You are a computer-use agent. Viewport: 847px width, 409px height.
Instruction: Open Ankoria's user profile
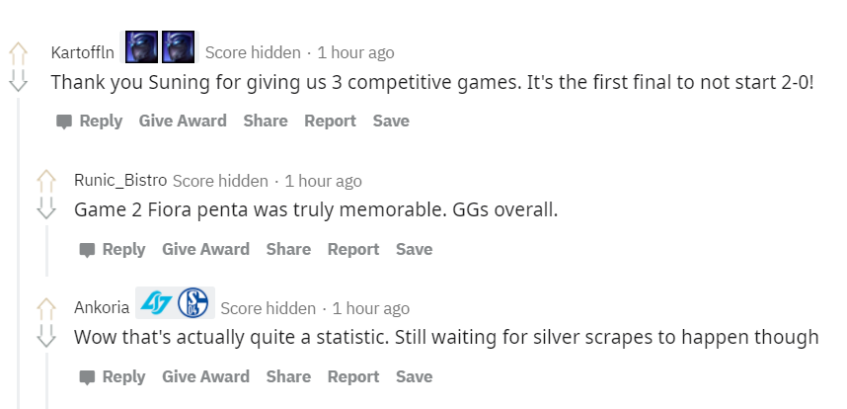(x=102, y=307)
